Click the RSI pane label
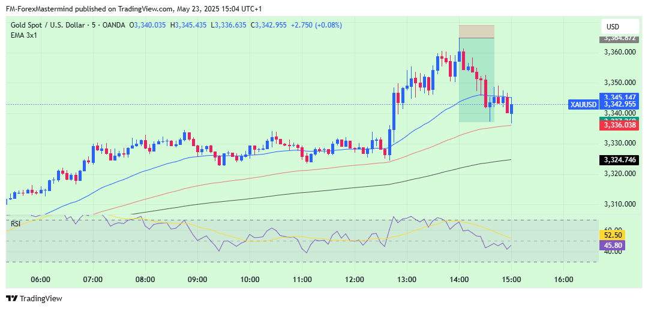Viewport: 648px width, 309px height. (15, 223)
